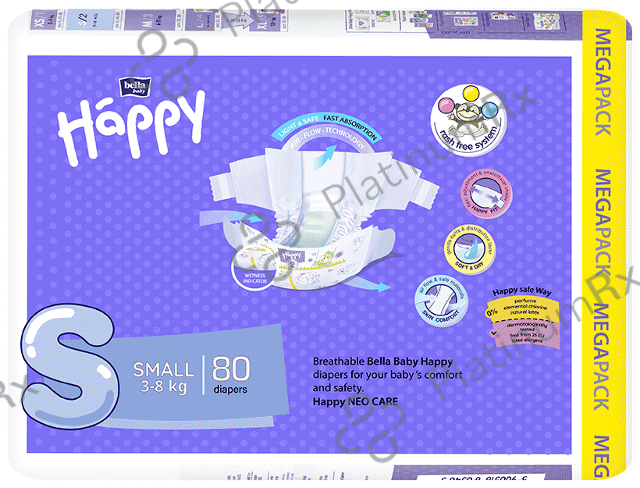Click the blue Skin Comfort badge
Image resolution: width=640 pixels, height=488 pixels.
[441, 301]
